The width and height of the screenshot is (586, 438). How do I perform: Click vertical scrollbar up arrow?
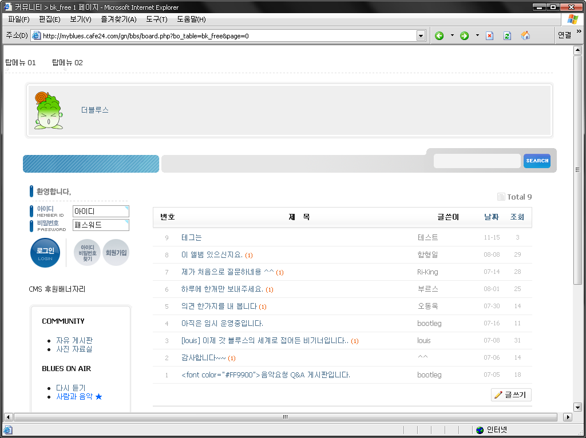[x=578, y=50]
